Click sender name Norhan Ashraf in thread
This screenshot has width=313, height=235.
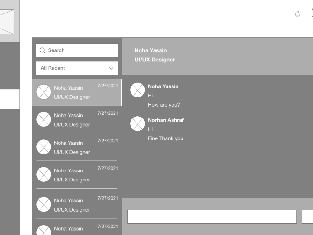click(x=166, y=120)
